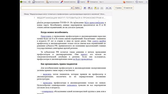The width and height of the screenshot is (168, 94).
Task: Open the Путеводители guides section
Action: click(x=92, y=2)
